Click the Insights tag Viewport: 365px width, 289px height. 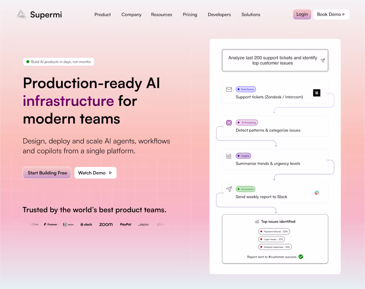click(x=243, y=156)
